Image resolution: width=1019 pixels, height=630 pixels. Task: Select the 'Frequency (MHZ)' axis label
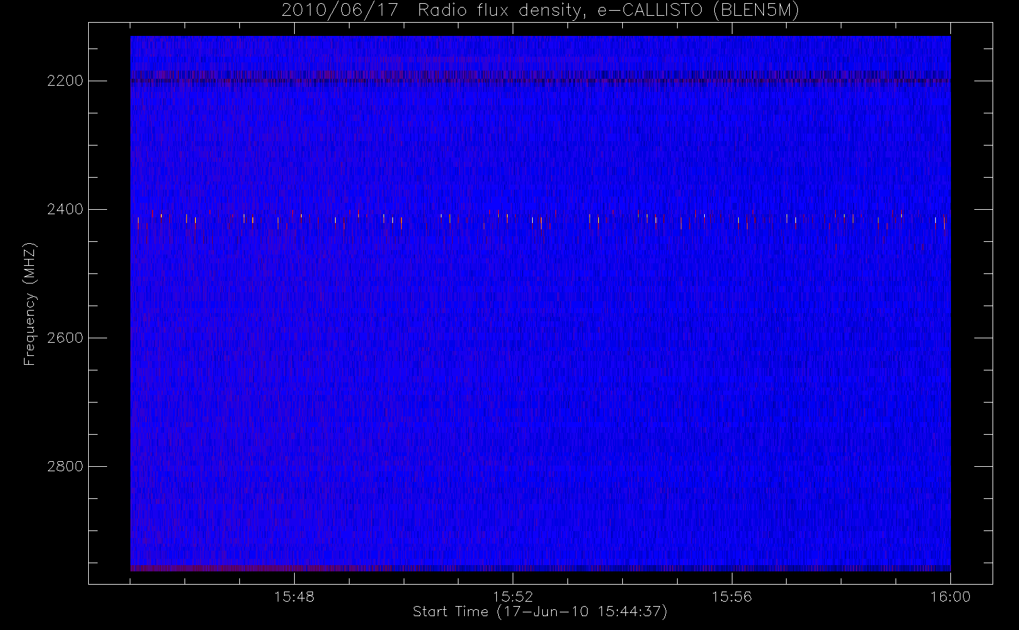30,304
